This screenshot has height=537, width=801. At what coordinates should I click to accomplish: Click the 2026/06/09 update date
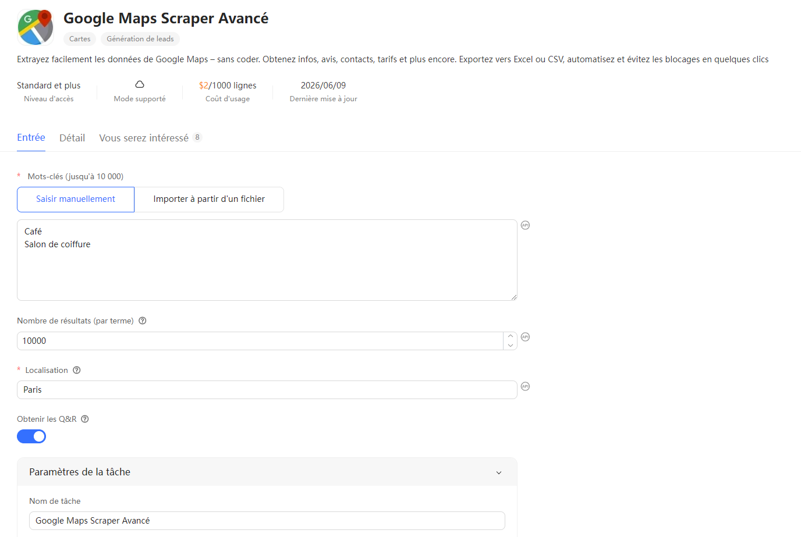323,86
